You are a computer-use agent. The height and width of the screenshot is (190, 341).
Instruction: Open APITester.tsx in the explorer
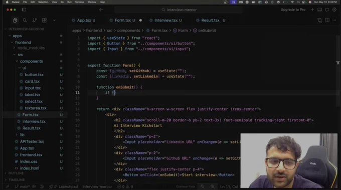tap(32, 141)
